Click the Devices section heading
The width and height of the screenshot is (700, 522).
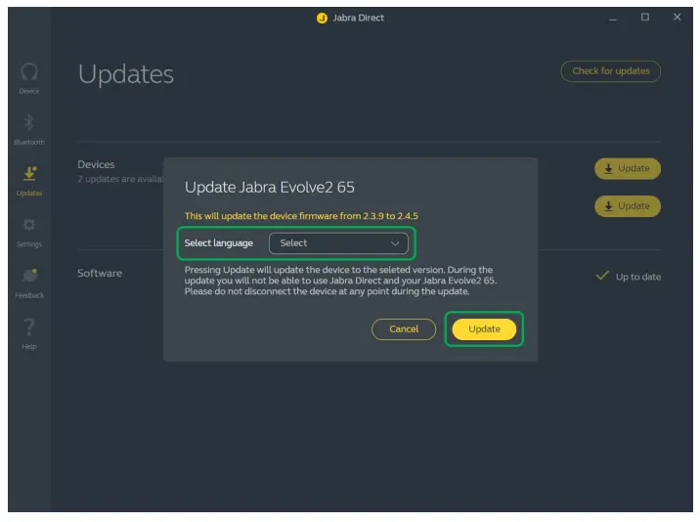tap(96, 164)
